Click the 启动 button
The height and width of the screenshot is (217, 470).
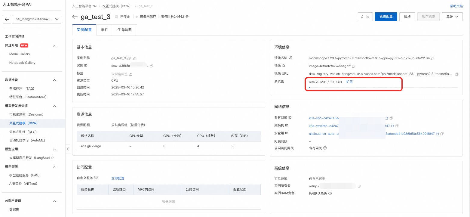point(407,17)
